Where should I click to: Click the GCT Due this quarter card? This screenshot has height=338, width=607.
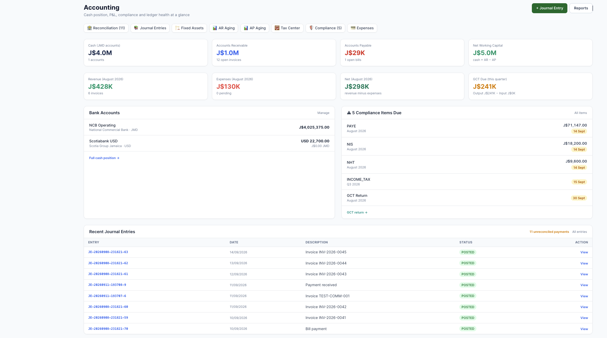click(530, 86)
